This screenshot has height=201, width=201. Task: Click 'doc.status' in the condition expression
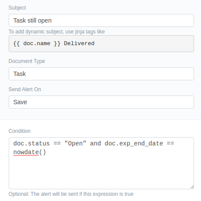pyautogui.click(x=31, y=144)
